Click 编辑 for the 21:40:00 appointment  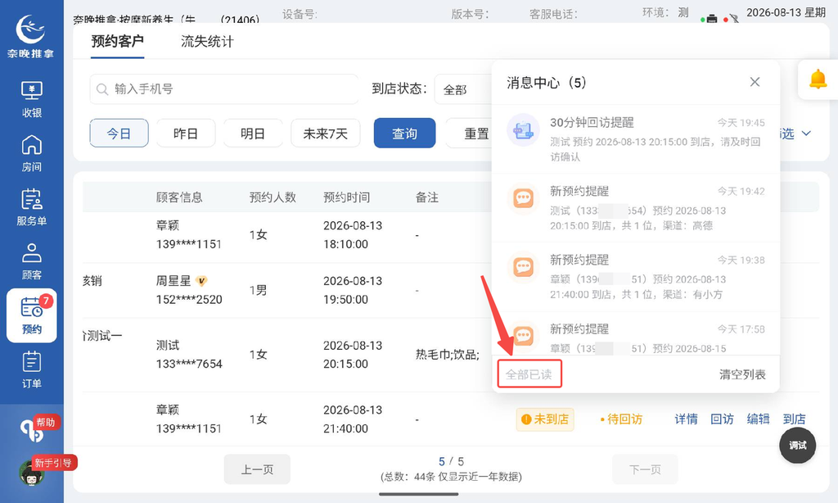click(758, 419)
